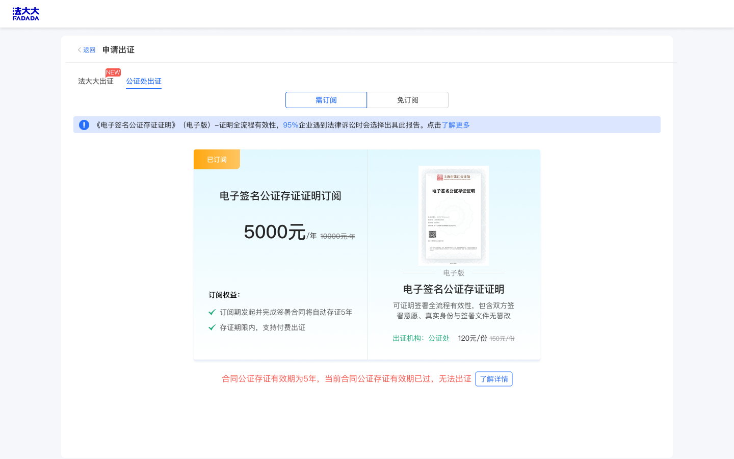Click the 电子签名公证存证证明订阅 title
This screenshot has height=459, width=734.
(x=280, y=196)
